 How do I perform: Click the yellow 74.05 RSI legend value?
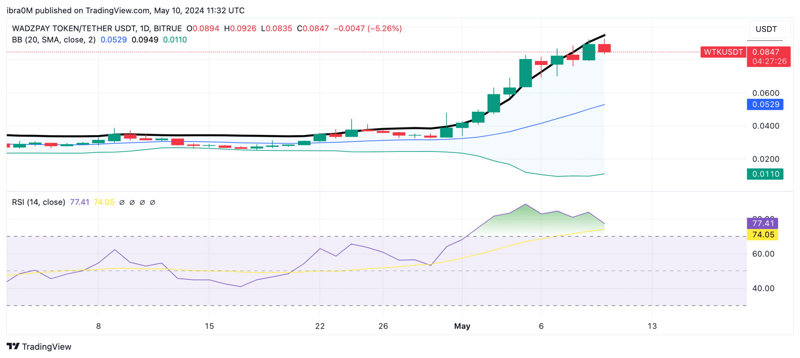pos(104,202)
